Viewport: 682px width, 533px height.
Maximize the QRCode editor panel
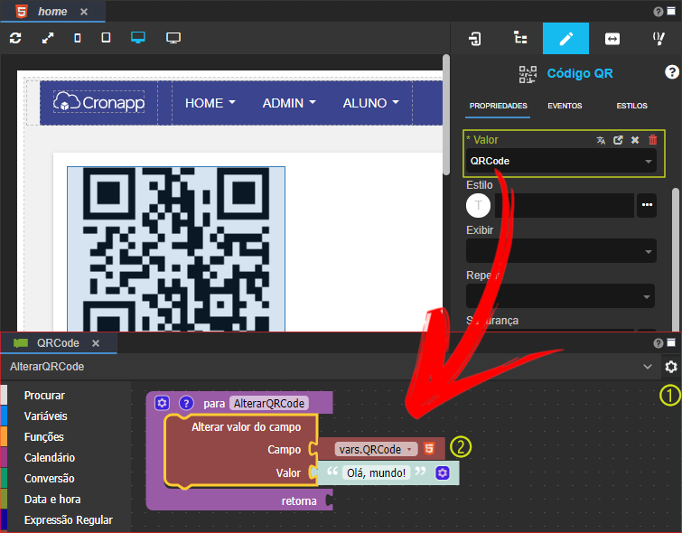pyautogui.click(x=671, y=343)
